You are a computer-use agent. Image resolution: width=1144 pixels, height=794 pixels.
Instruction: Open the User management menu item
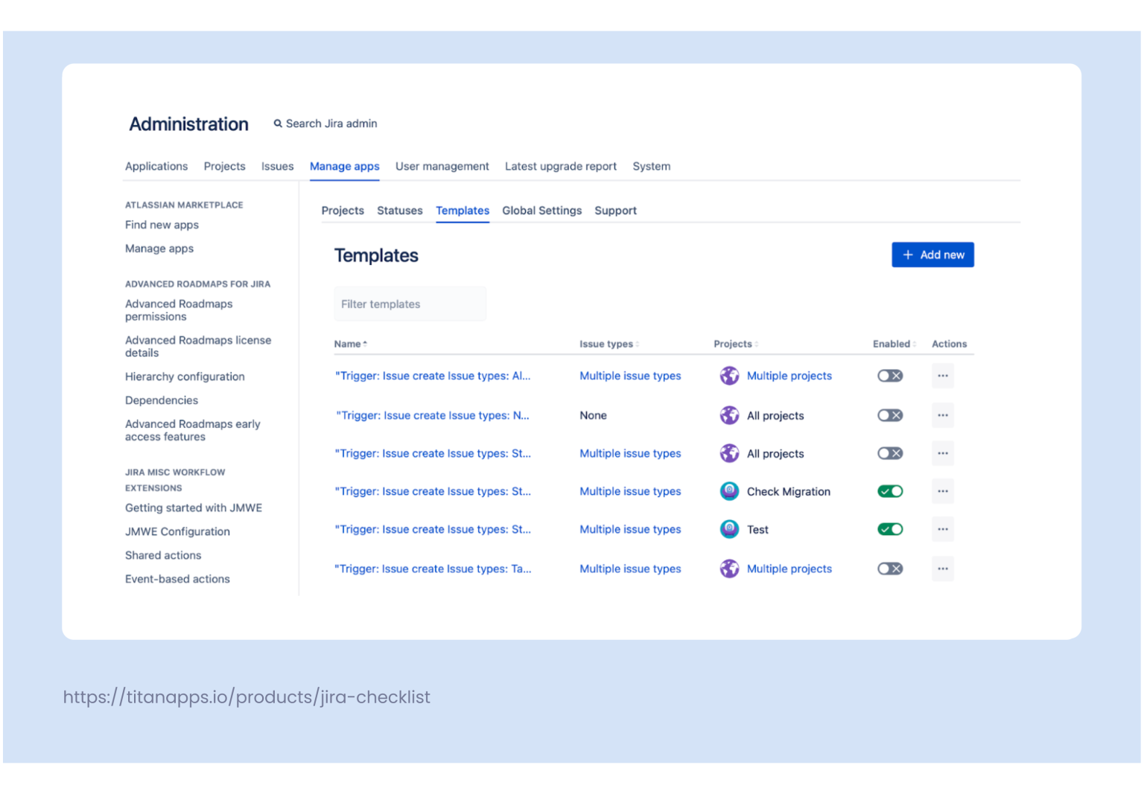442,166
